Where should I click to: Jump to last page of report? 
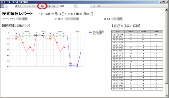pos(25,6)
